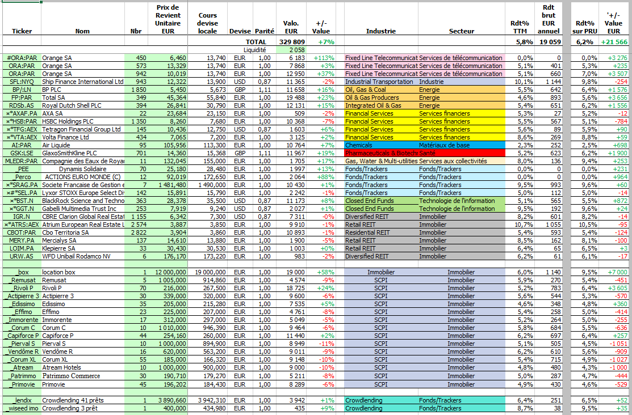
Task: Select the red Pharmaceuticals & Biotech cell
Action: (x=381, y=154)
